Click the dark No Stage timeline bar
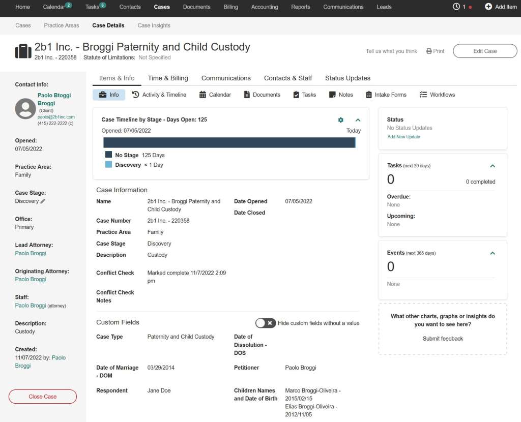This screenshot has width=521, height=422. point(229,143)
